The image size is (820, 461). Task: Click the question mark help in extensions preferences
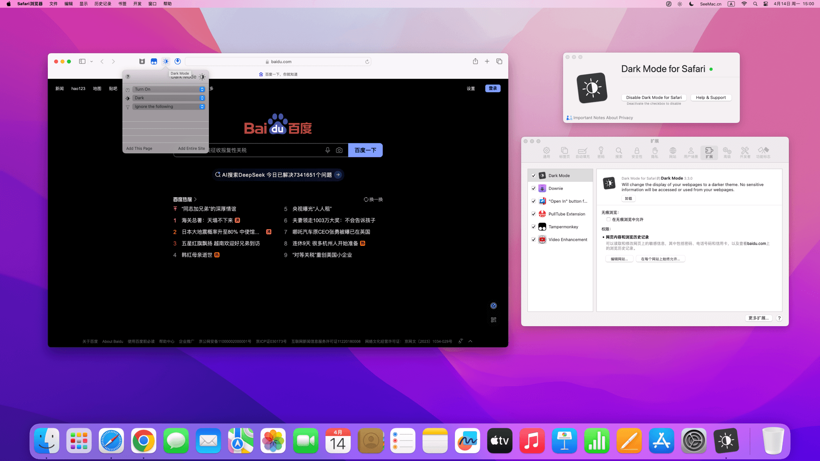(x=779, y=318)
